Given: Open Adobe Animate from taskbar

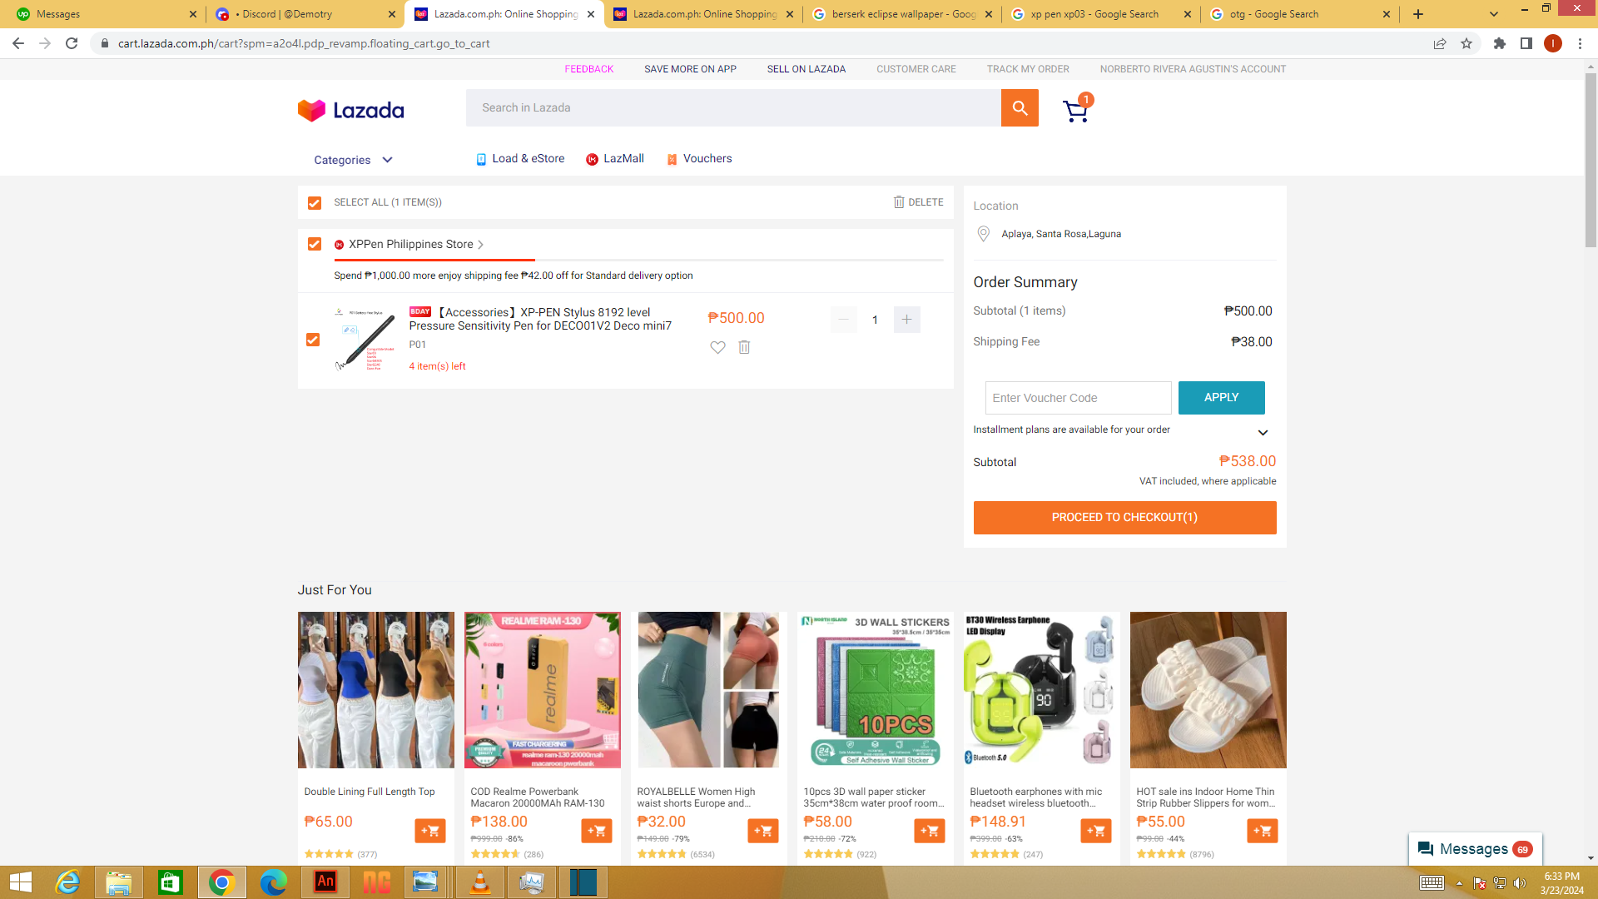Looking at the screenshot, I should [325, 882].
